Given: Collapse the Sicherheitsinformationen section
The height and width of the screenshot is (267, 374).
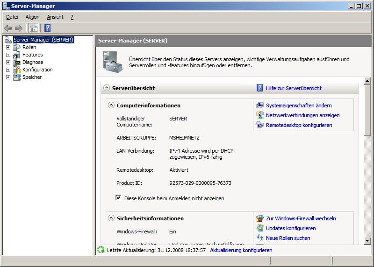Looking at the screenshot, I should pyautogui.click(x=111, y=218).
